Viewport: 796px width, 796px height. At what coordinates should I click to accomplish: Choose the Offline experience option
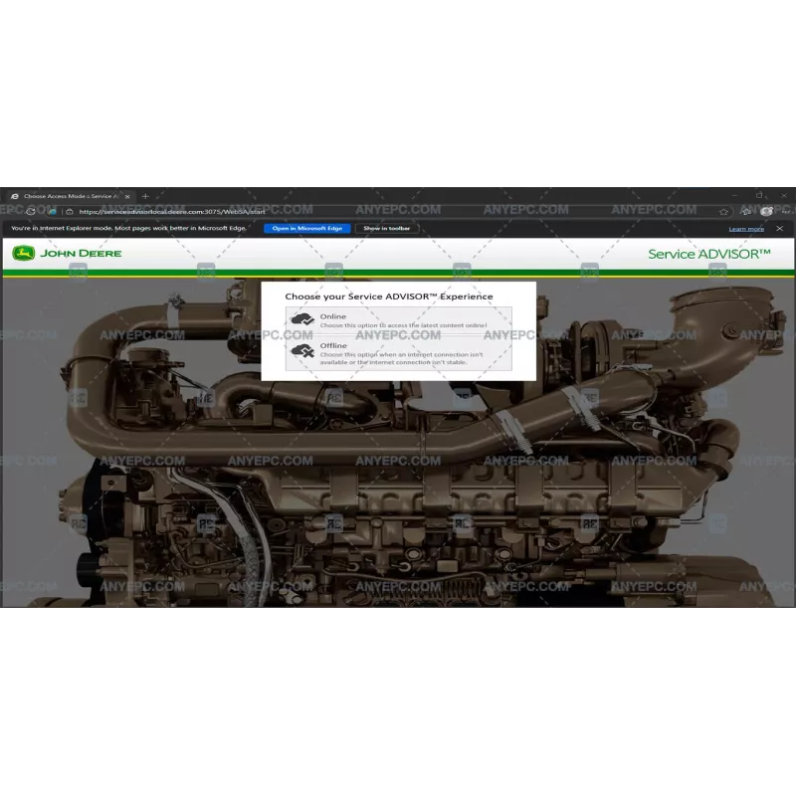click(x=398, y=352)
